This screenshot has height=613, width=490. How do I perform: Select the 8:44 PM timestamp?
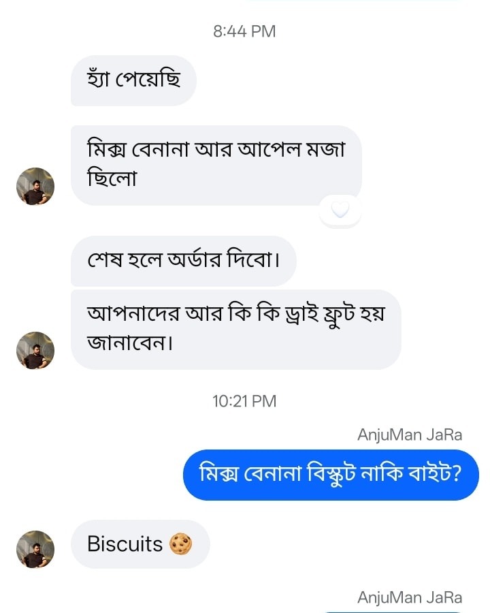point(244,31)
